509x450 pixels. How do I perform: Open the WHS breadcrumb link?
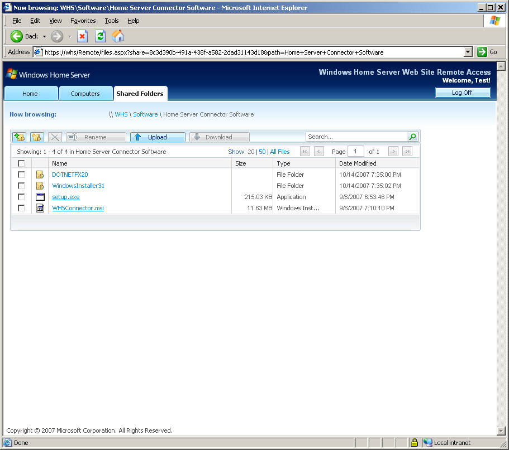pos(121,114)
